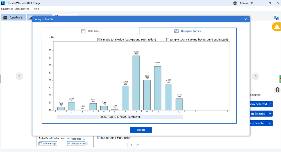This screenshot has width=281, height=152.
Task: Open the Capture tab
Action: point(14,17)
